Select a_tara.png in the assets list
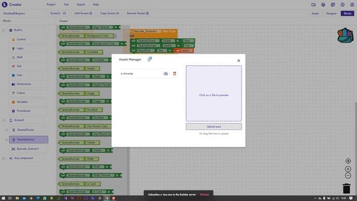Screen dimensions: 357x201 [x=127, y=74]
